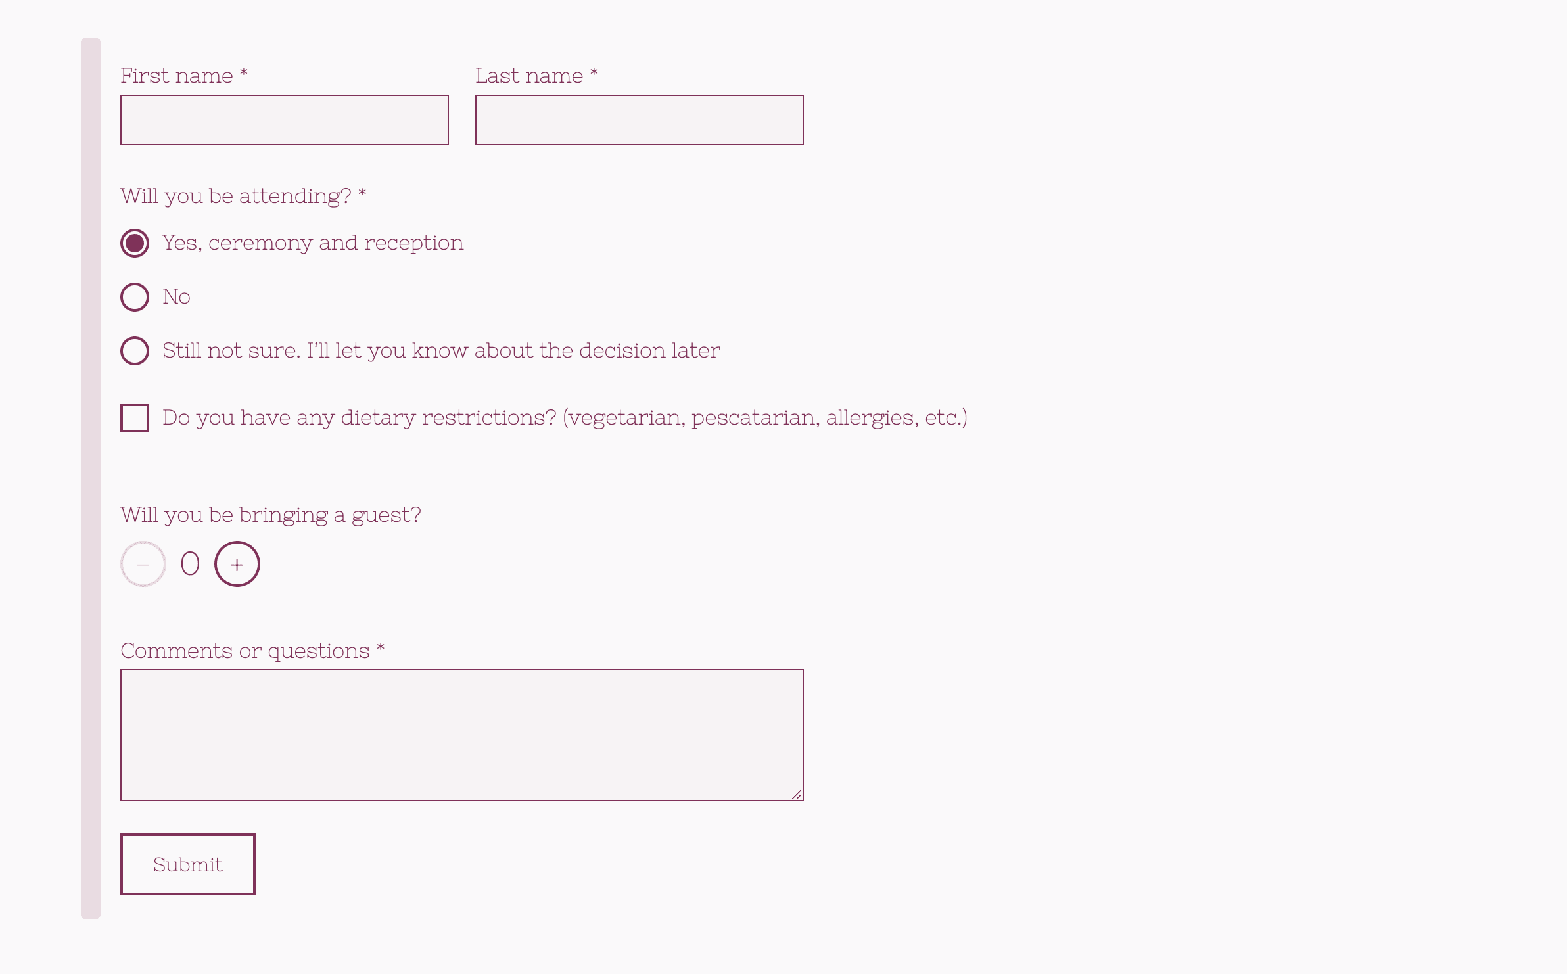Click the first name input field icon area
This screenshot has height=974, width=1567.
tap(285, 119)
